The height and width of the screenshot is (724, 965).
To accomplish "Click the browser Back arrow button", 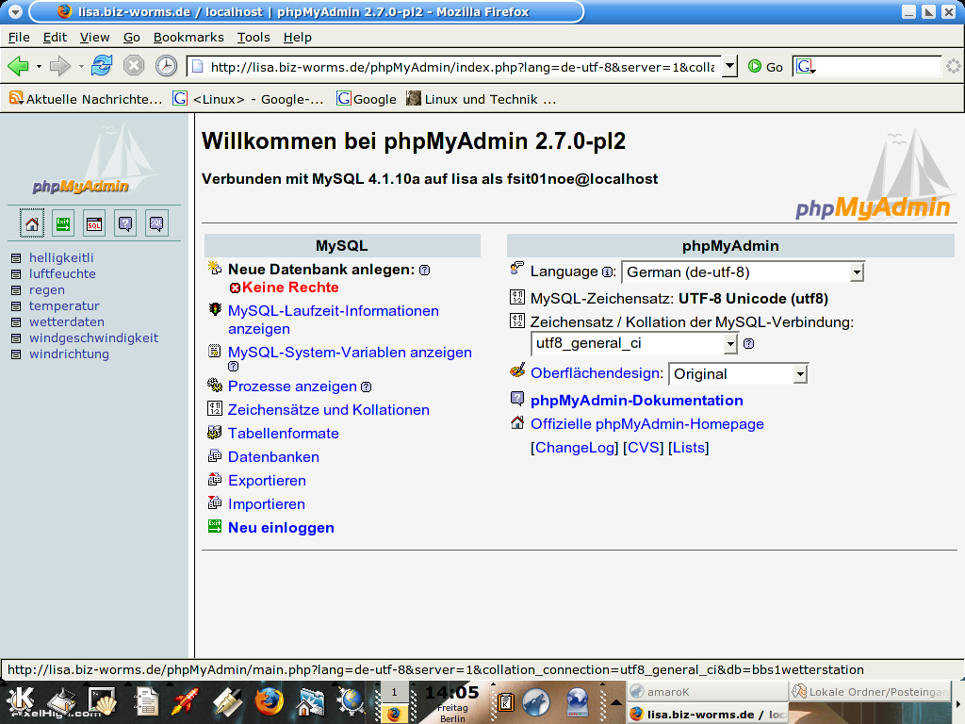I will pos(19,66).
